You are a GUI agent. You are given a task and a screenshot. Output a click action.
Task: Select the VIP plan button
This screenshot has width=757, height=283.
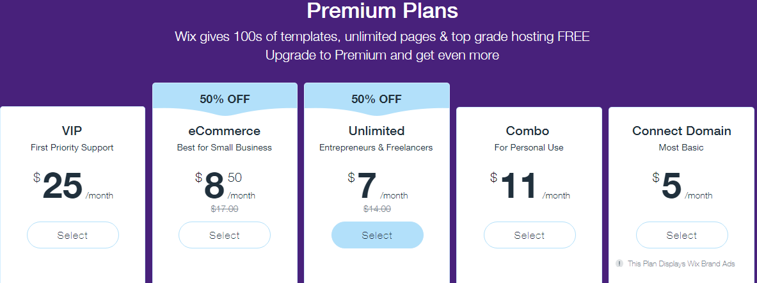[72, 235]
